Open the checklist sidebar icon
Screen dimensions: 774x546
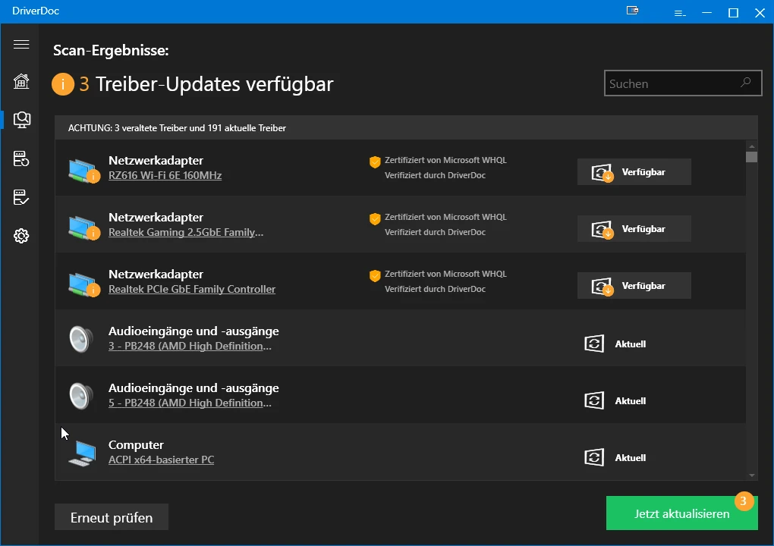pyautogui.click(x=21, y=198)
